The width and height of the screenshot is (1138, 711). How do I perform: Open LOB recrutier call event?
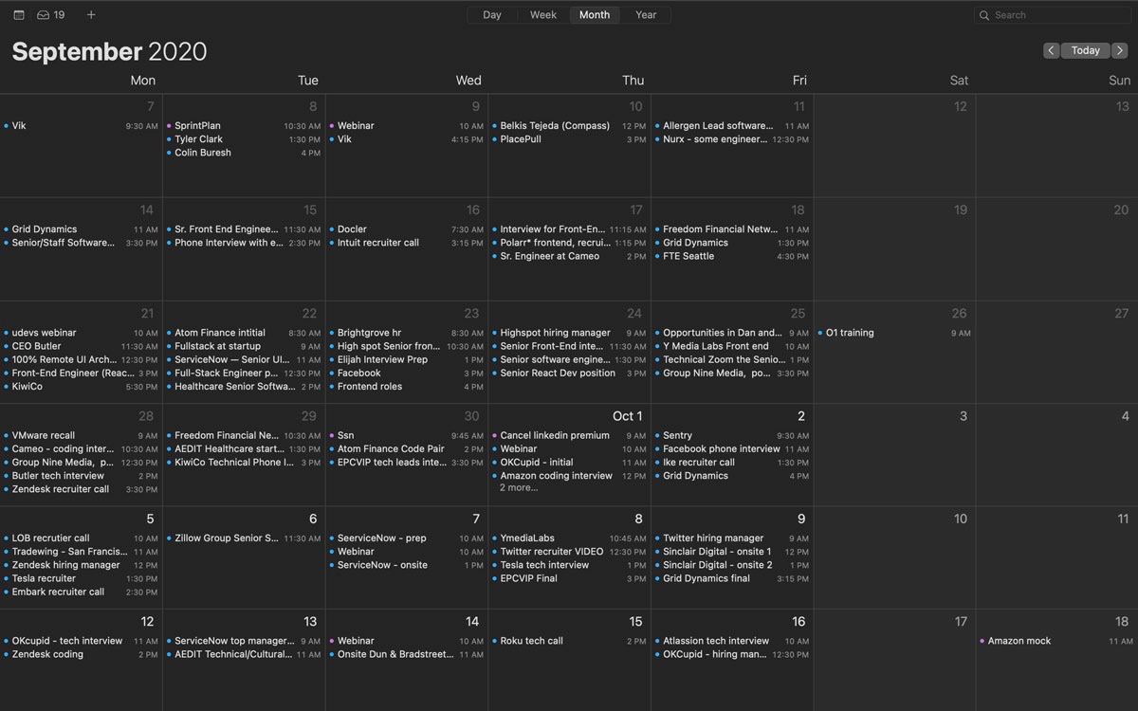click(x=81, y=538)
